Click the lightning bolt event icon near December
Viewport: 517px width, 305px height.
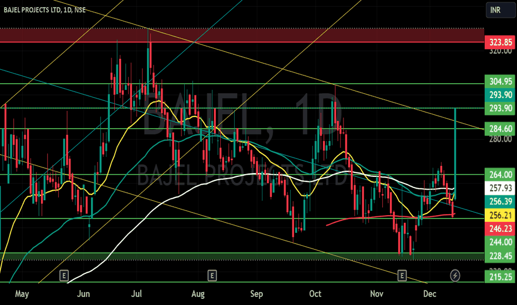point(455,275)
